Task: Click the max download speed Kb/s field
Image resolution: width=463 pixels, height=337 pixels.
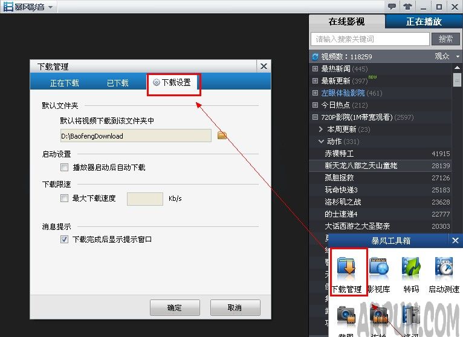Action: tap(145, 198)
